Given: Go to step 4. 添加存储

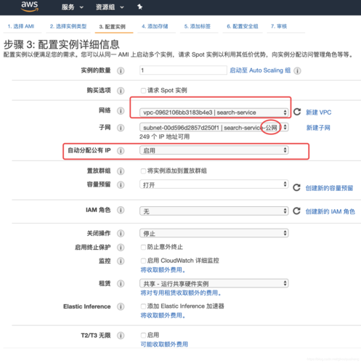Looking at the screenshot, I should (155, 26).
